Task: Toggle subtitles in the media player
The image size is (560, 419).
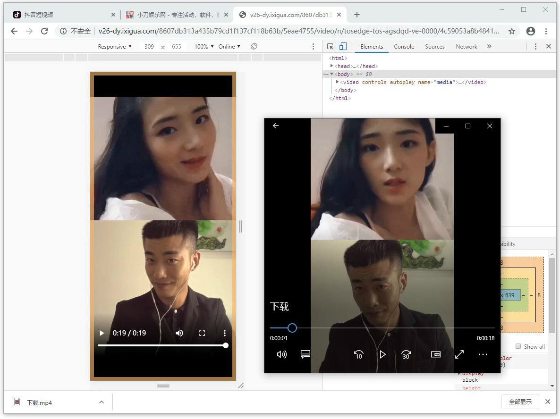Action: (x=305, y=354)
